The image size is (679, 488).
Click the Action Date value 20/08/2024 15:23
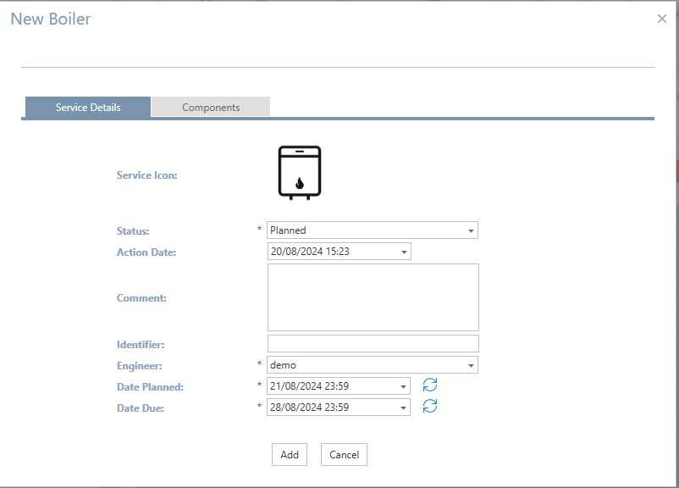310,252
